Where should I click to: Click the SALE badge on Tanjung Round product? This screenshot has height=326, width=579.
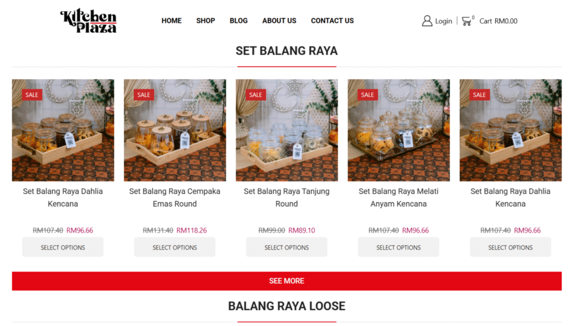256,95
